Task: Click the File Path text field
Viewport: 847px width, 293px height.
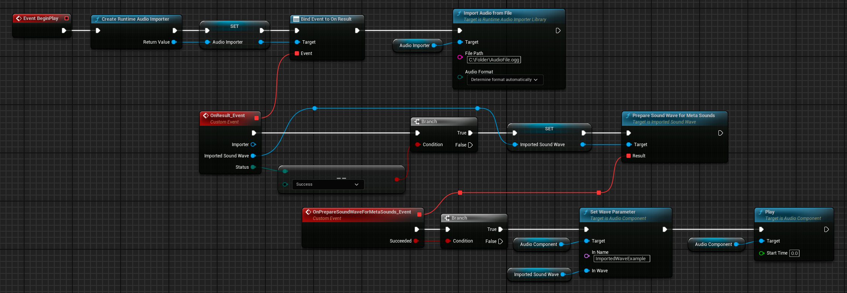Action: (494, 60)
